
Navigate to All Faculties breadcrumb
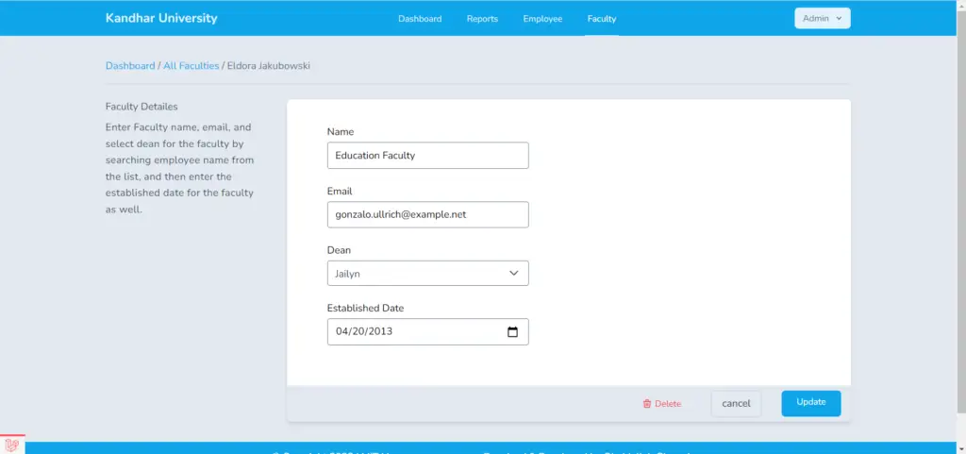tap(191, 66)
